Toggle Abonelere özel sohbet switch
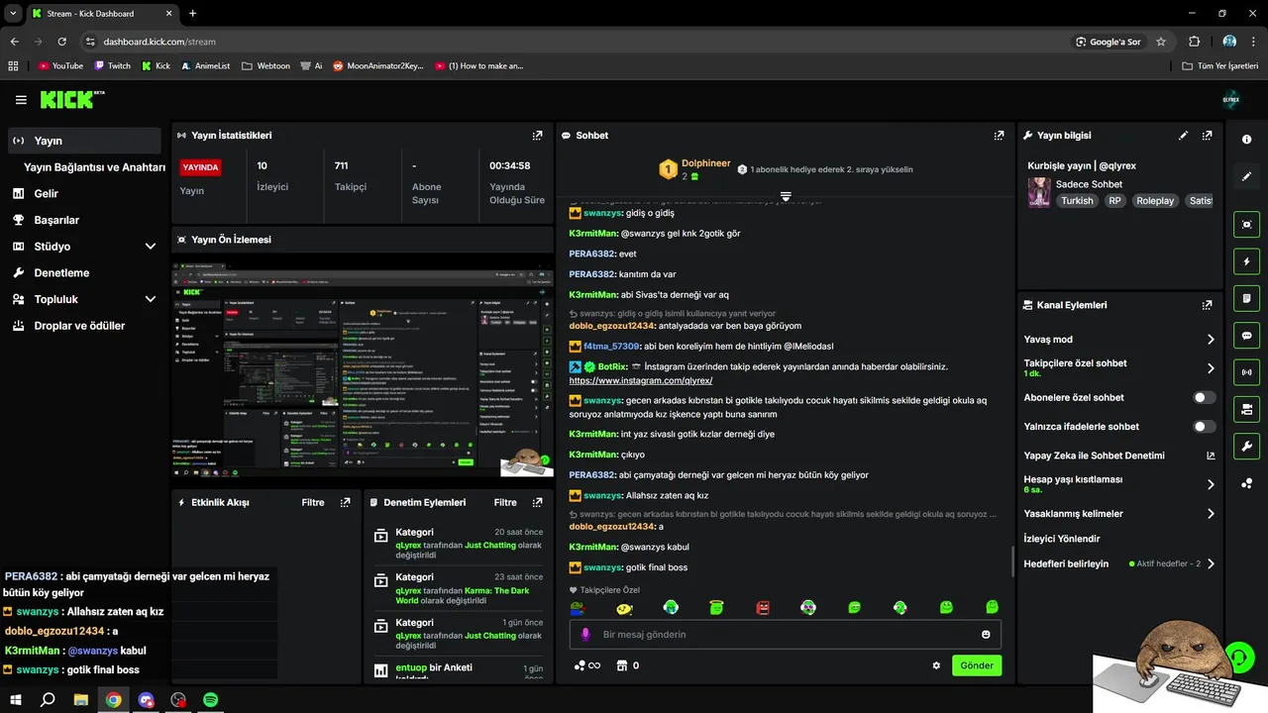The image size is (1268, 713). 1204,397
